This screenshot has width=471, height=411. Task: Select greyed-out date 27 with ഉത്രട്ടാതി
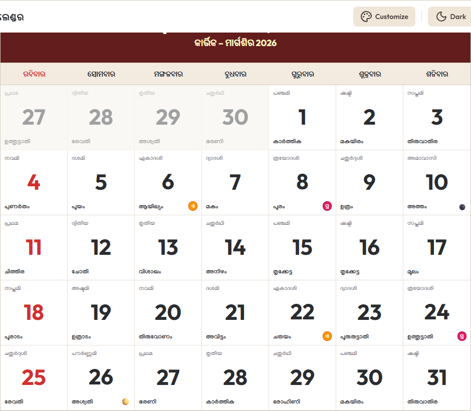pos(34,117)
